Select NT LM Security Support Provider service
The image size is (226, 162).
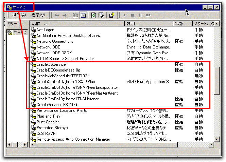[x=65, y=59]
